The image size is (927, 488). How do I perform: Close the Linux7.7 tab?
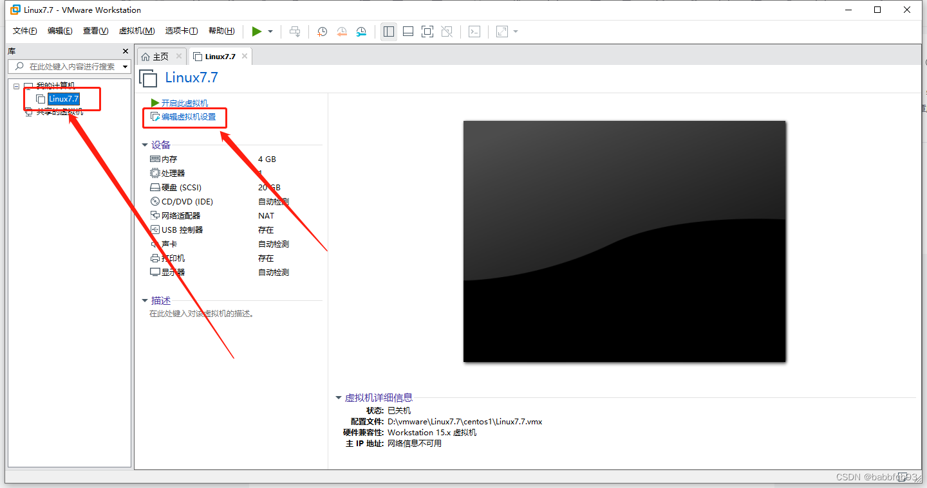(244, 57)
